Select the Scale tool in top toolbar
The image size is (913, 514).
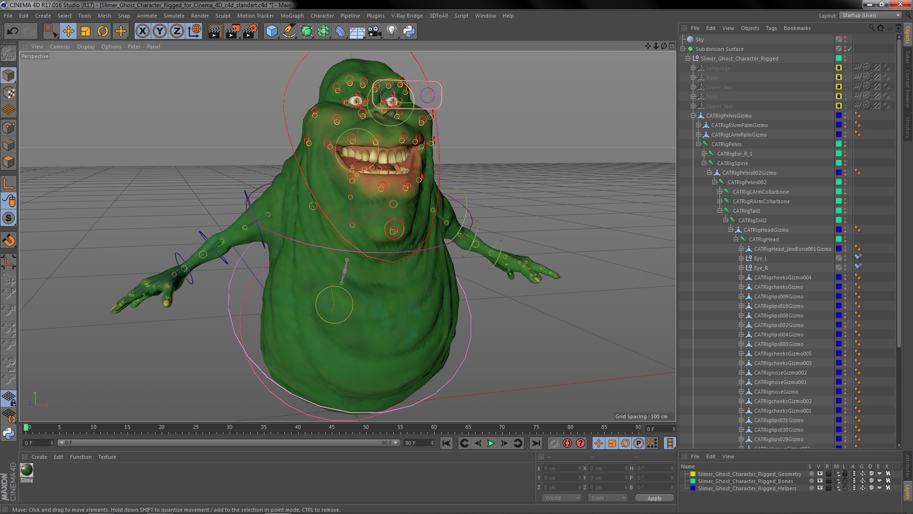[x=86, y=31]
